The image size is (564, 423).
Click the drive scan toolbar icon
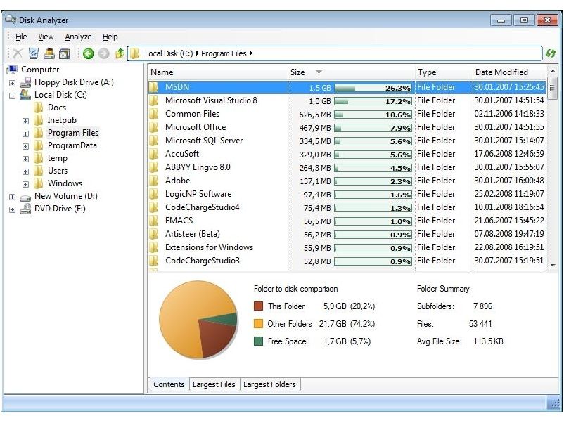tap(49, 53)
